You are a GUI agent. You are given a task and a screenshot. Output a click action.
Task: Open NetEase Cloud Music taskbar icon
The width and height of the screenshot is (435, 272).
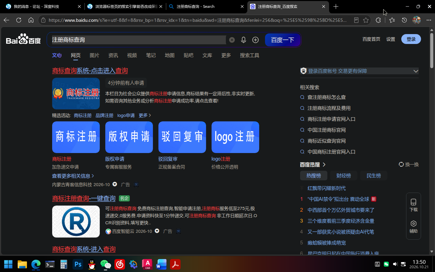pyautogui.click(x=120, y=264)
